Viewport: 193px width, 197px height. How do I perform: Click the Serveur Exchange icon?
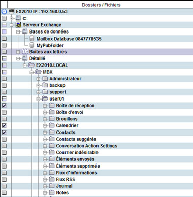tap(18, 25)
